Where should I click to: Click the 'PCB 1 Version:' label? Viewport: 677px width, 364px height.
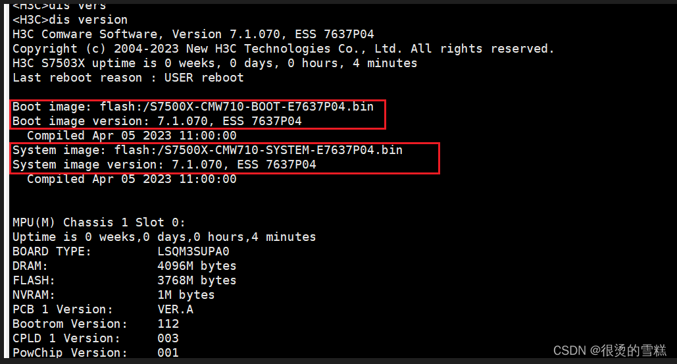(63, 309)
